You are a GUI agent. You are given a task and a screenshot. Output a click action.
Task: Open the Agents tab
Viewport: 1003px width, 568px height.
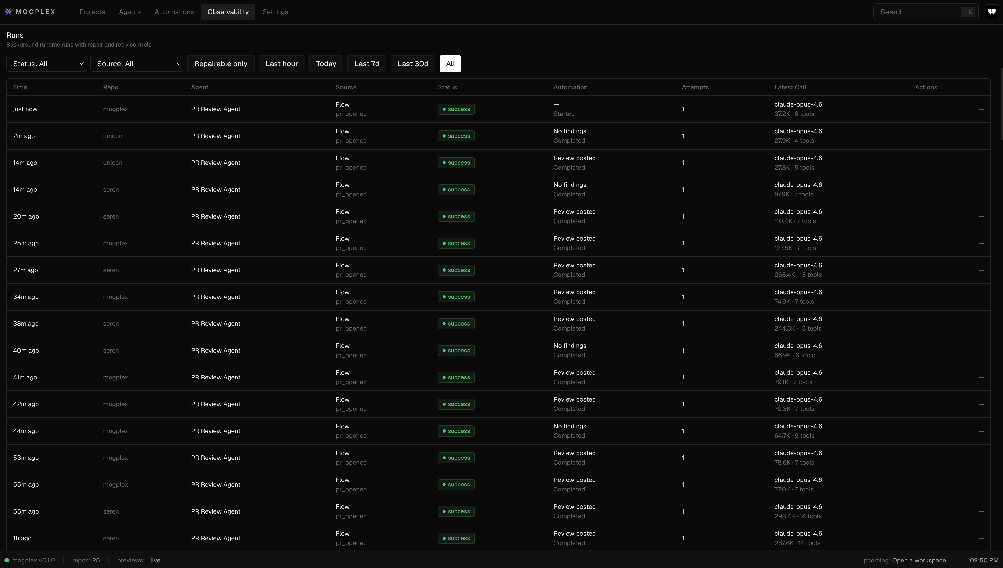click(x=130, y=12)
